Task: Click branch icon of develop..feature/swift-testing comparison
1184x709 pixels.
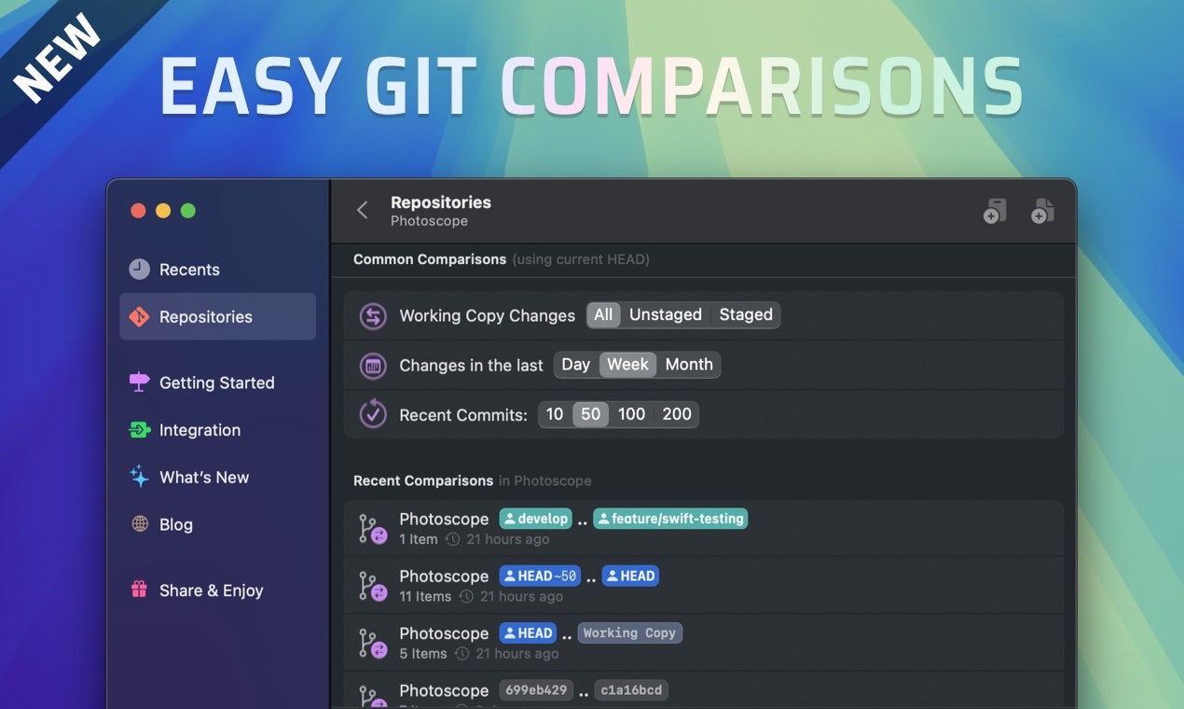Action: (373, 529)
